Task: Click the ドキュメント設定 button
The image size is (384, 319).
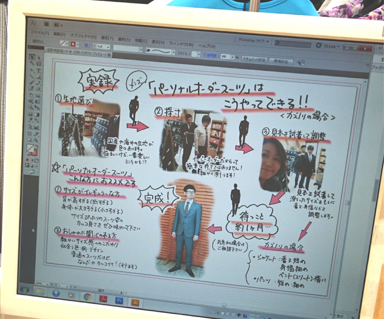Action: point(254,60)
